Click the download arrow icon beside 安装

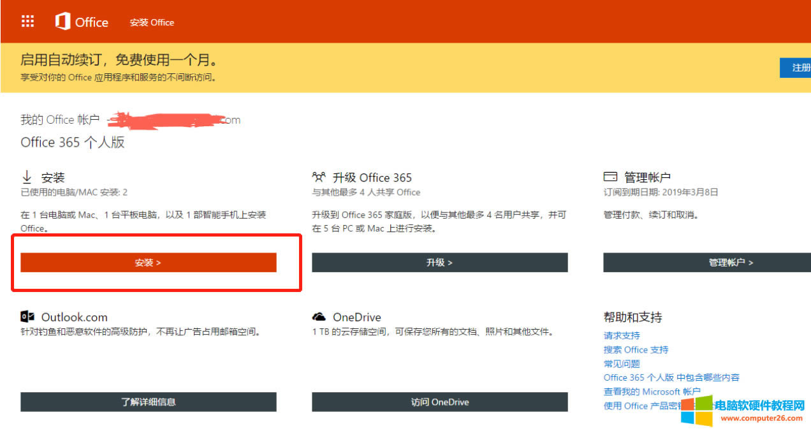[27, 177]
